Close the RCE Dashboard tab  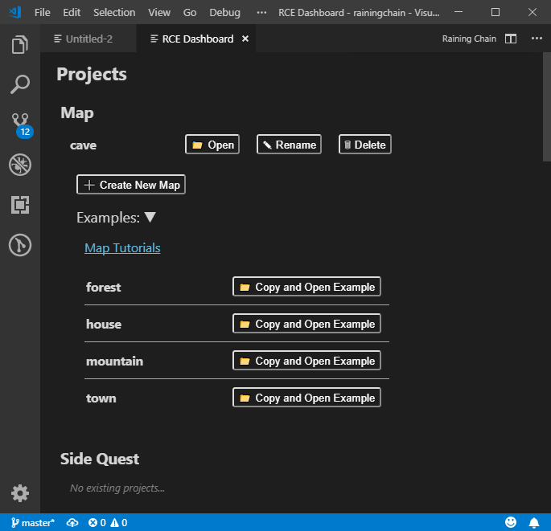[245, 39]
